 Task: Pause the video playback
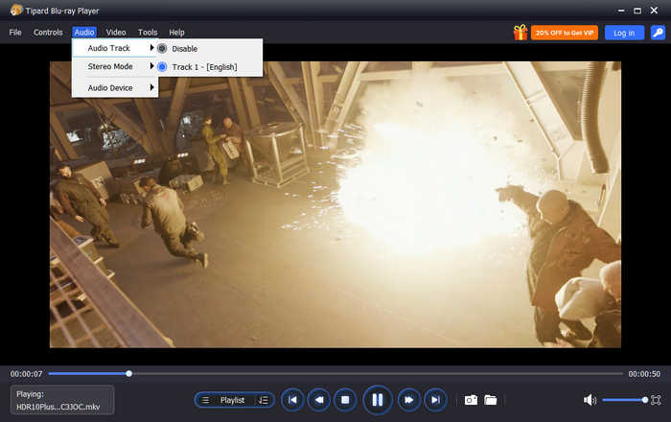[x=378, y=400]
